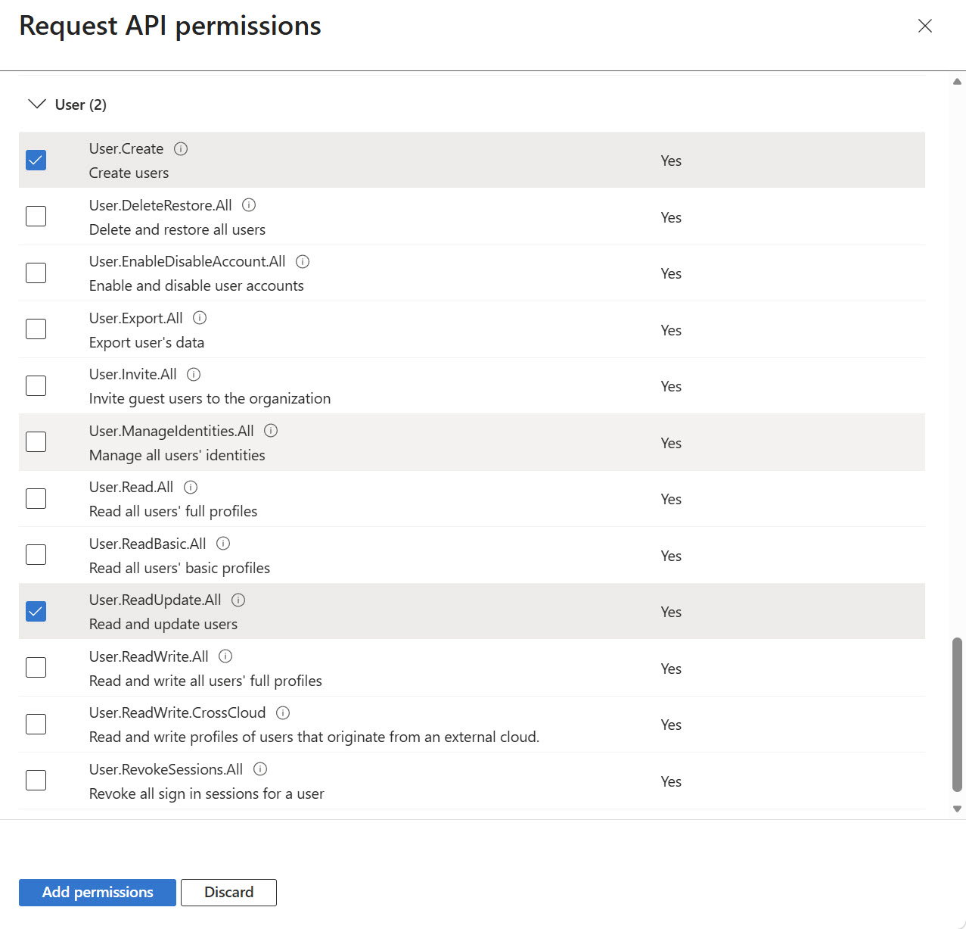The image size is (966, 929).
Task: Click 'Read all users' full profiles' text
Action: [173, 512]
